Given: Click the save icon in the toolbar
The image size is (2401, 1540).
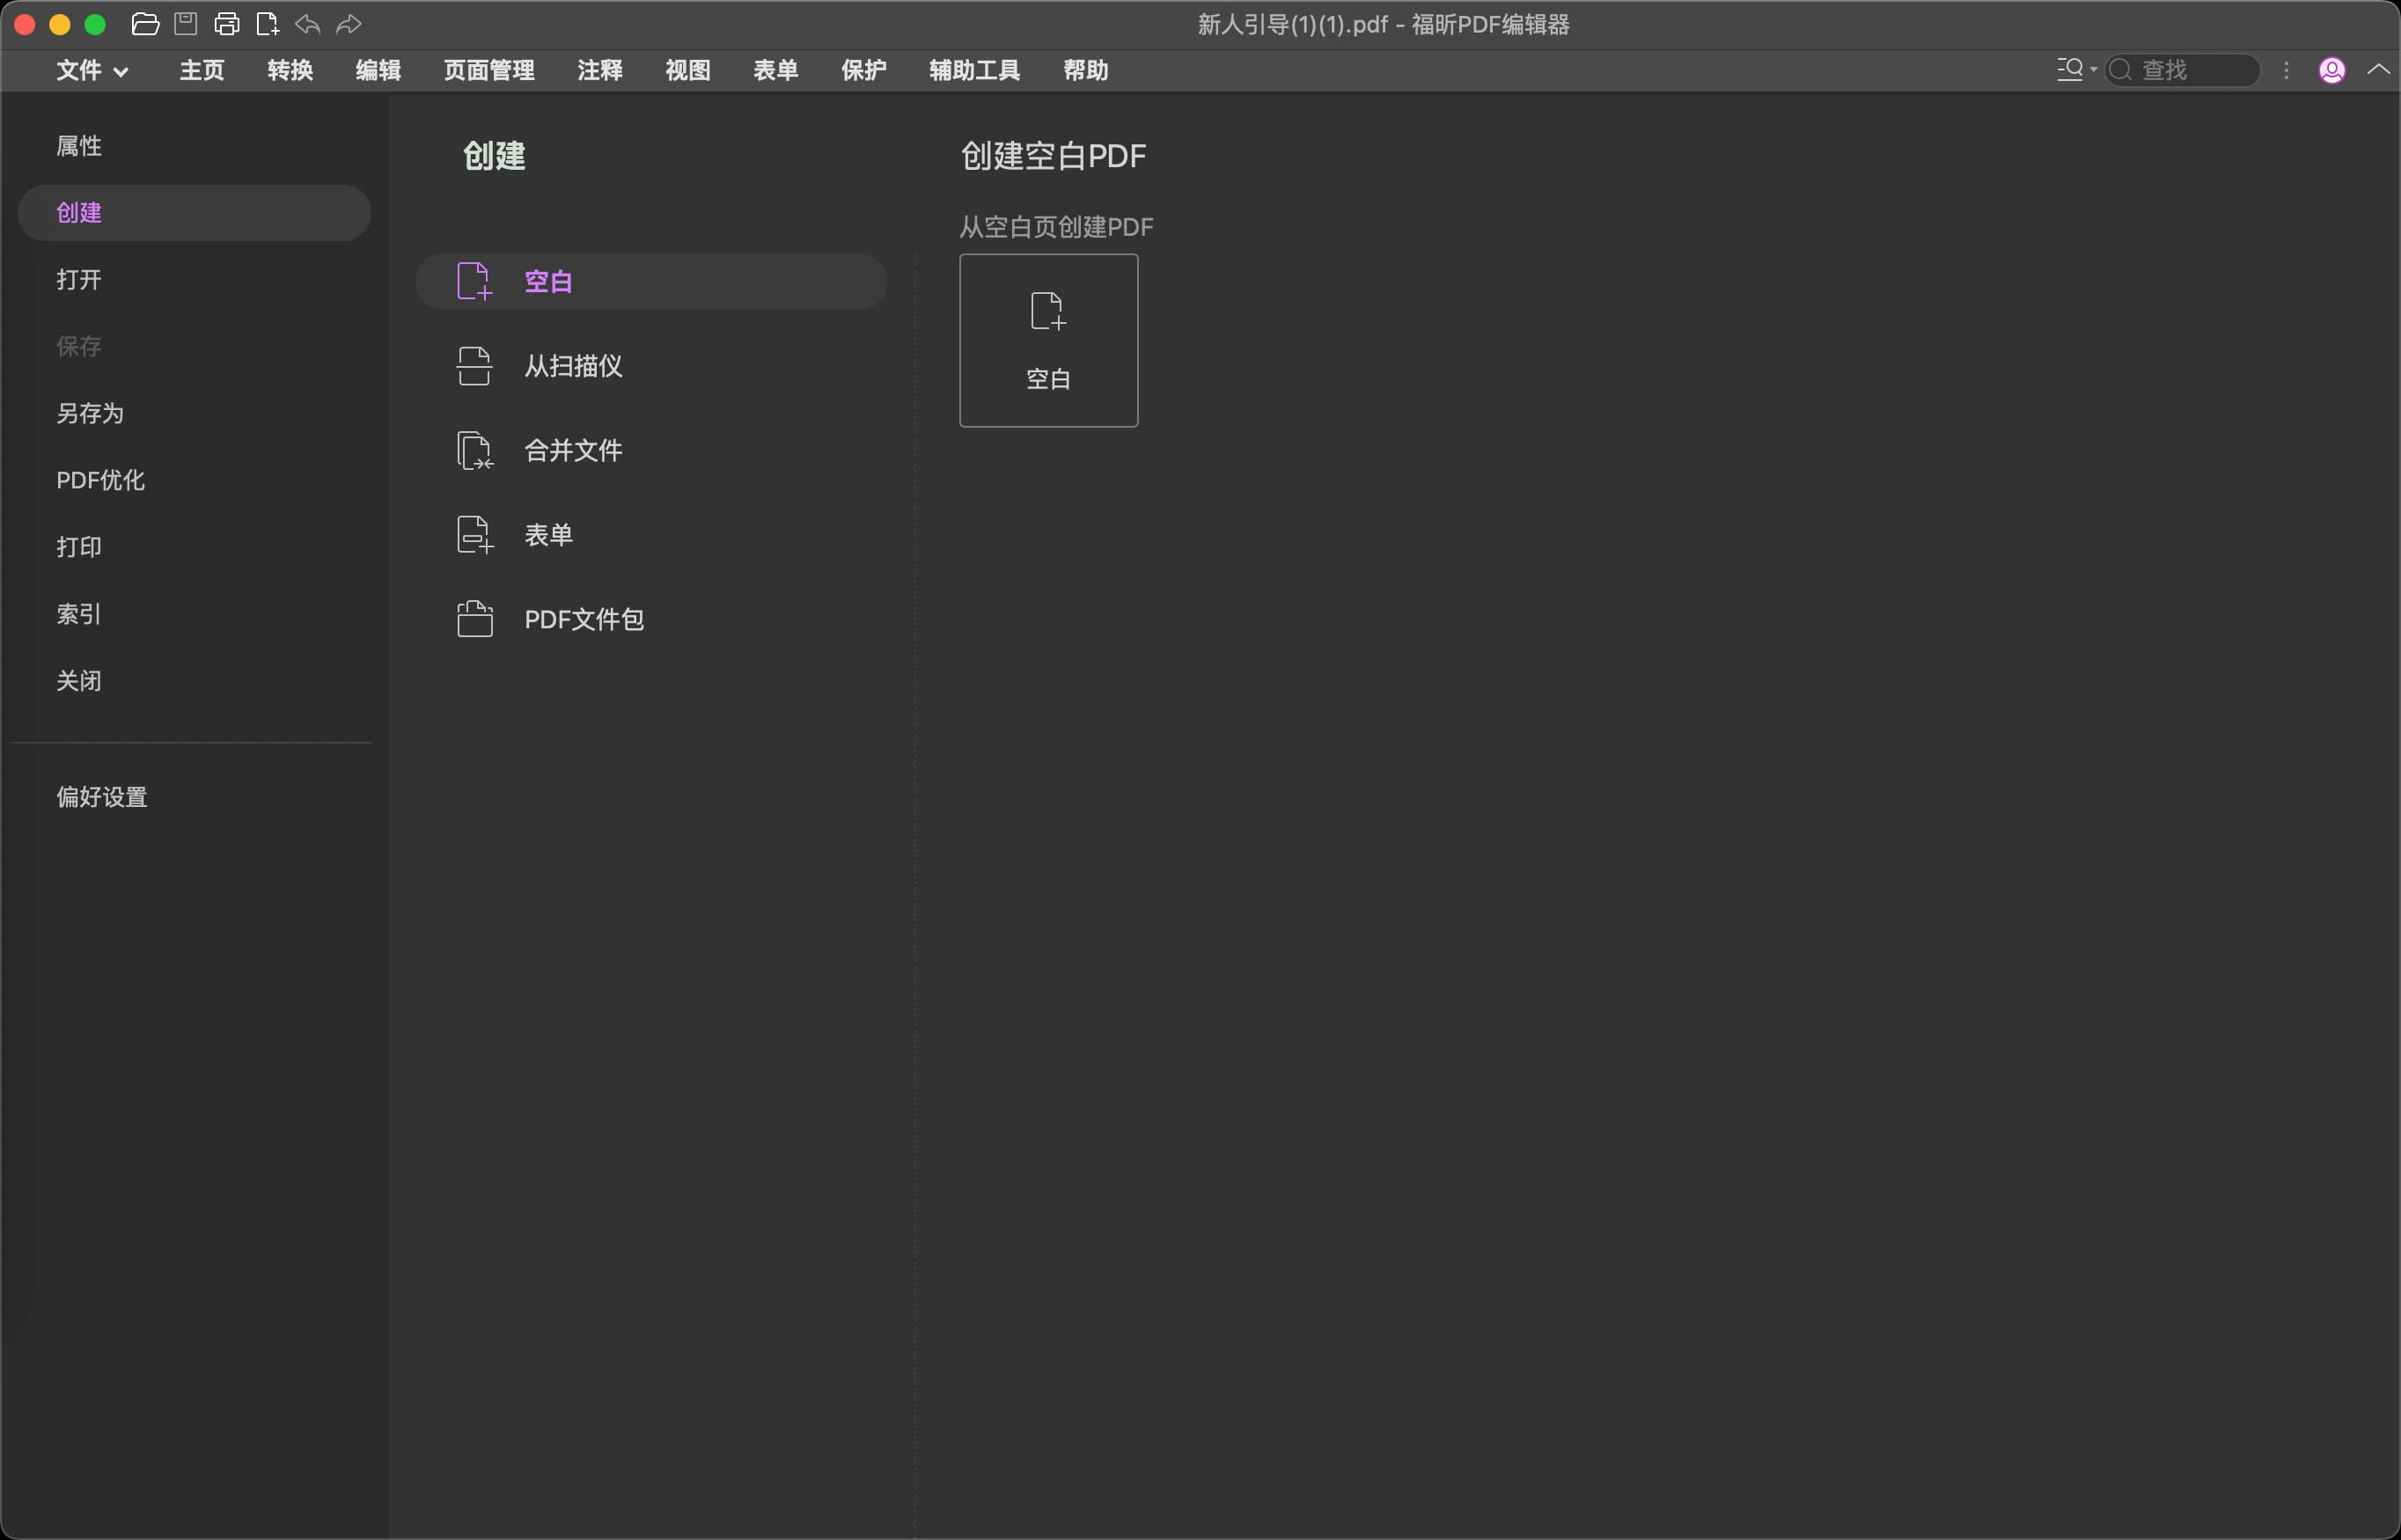Looking at the screenshot, I should (186, 24).
